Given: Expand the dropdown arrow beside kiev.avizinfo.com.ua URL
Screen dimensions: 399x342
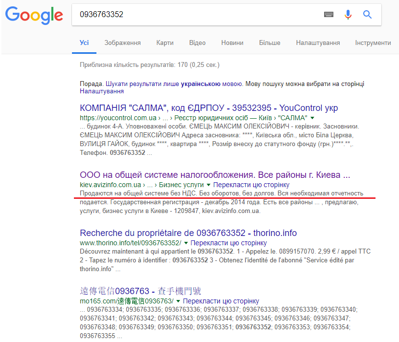Looking at the screenshot, I should tap(209, 185).
